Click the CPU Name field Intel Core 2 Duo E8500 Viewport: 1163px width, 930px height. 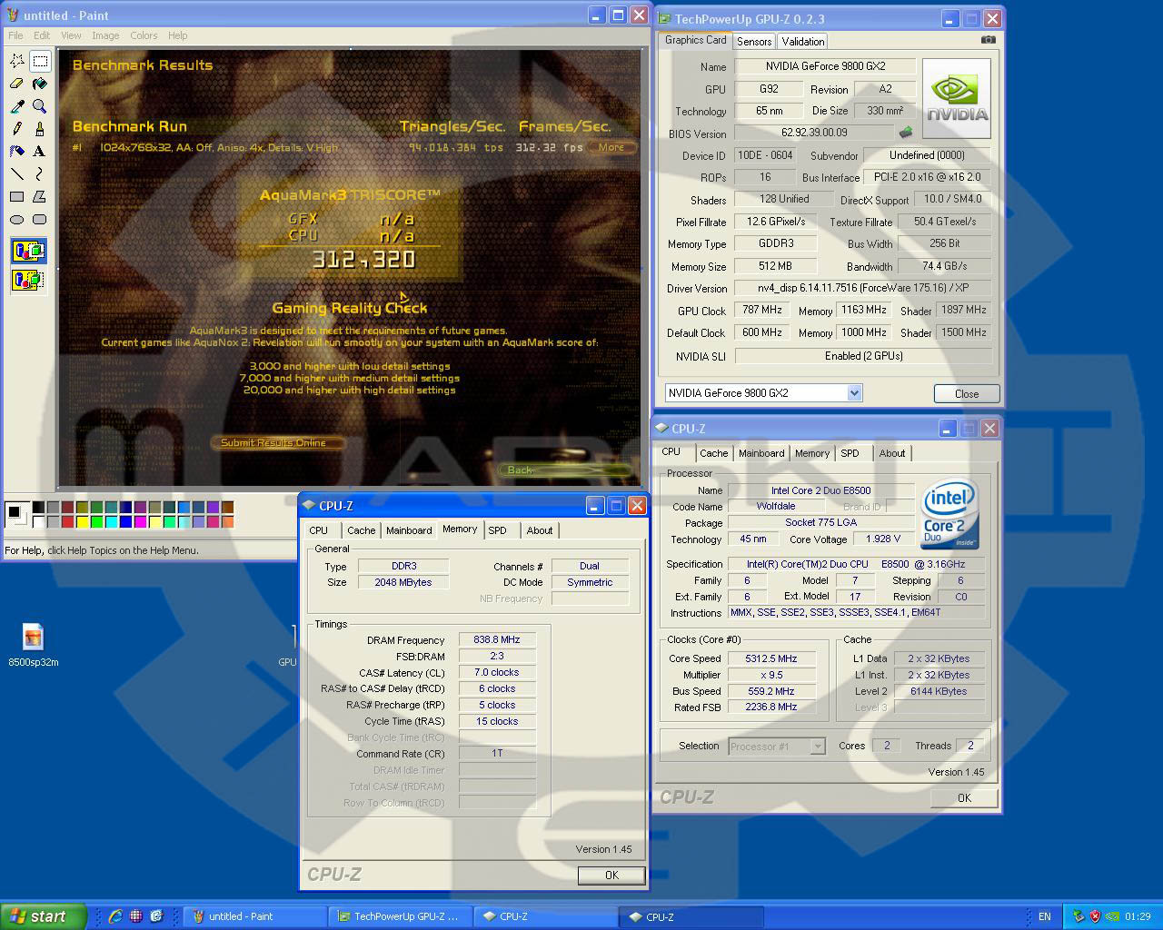tap(820, 490)
